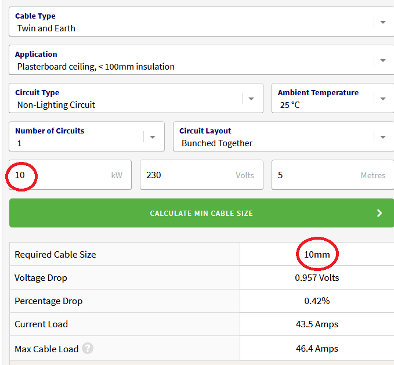Screen dimensions: 394x365
Task: Click the 43.5 Amps current load value
Action: pos(317,324)
